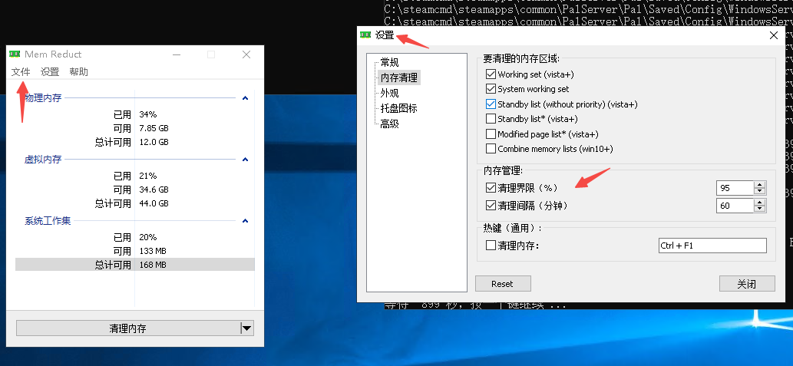This screenshot has height=366, width=793.
Task: Select the 总计可用 168 MB row
Action: pos(135,265)
